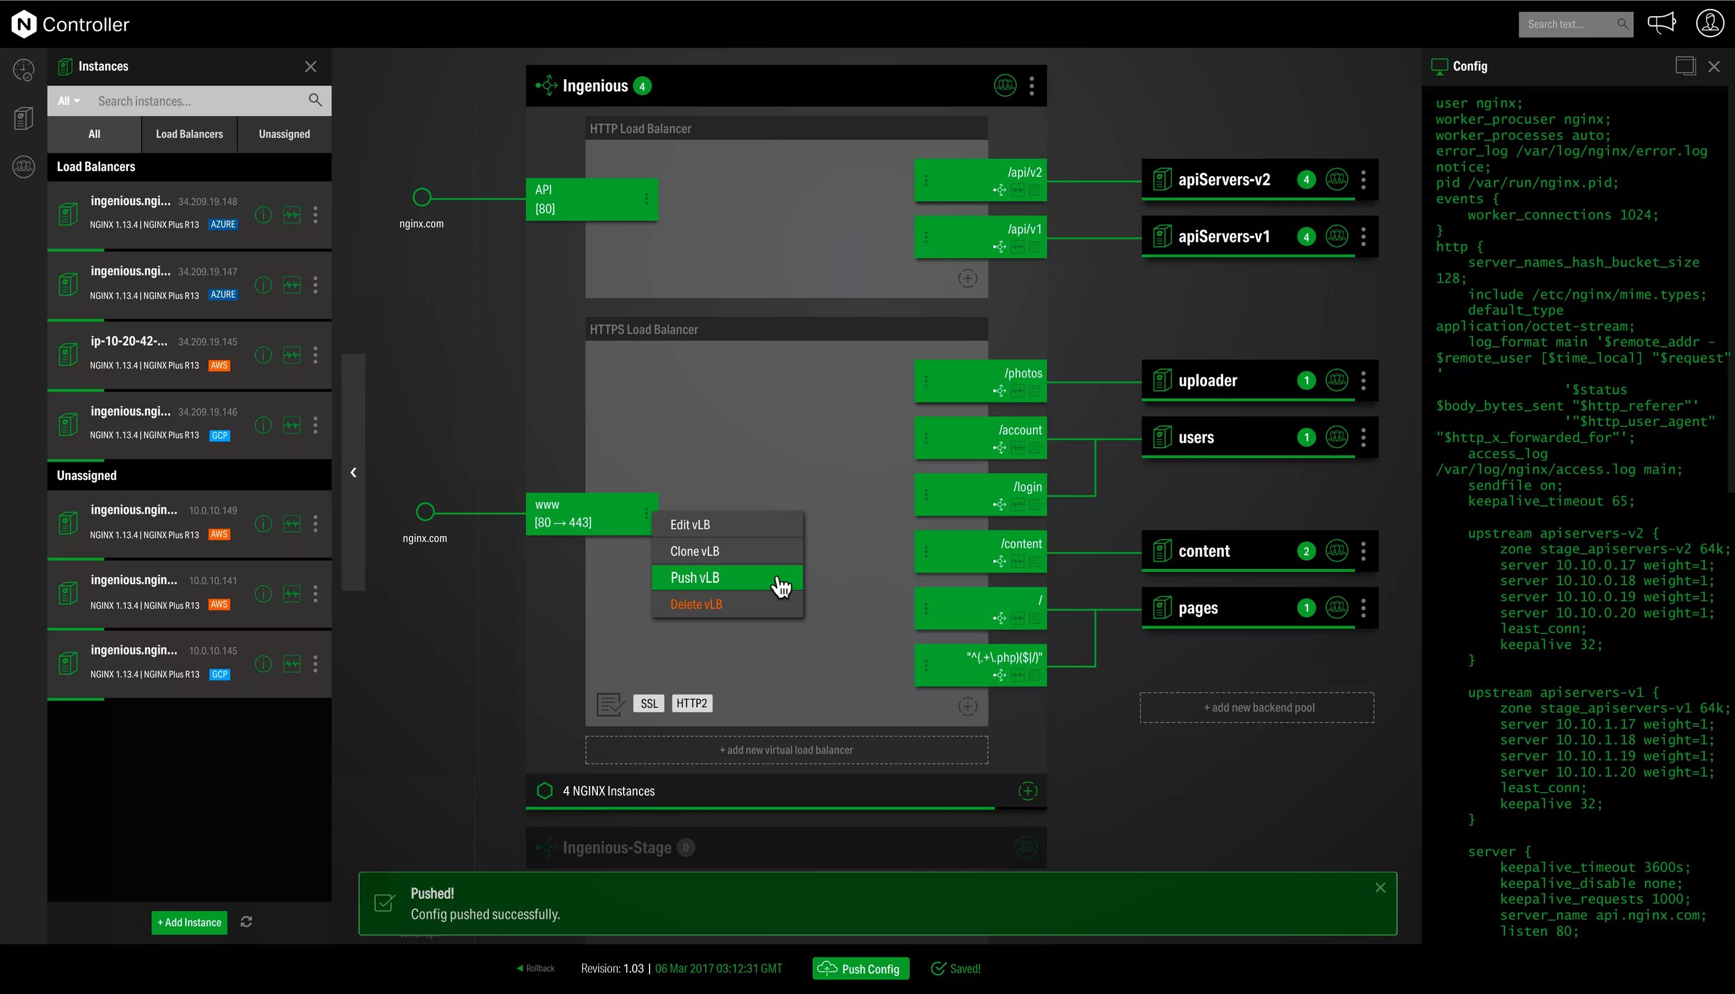This screenshot has width=1735, height=994.
Task: Click the Push Config button in toolbar
Action: tap(861, 969)
